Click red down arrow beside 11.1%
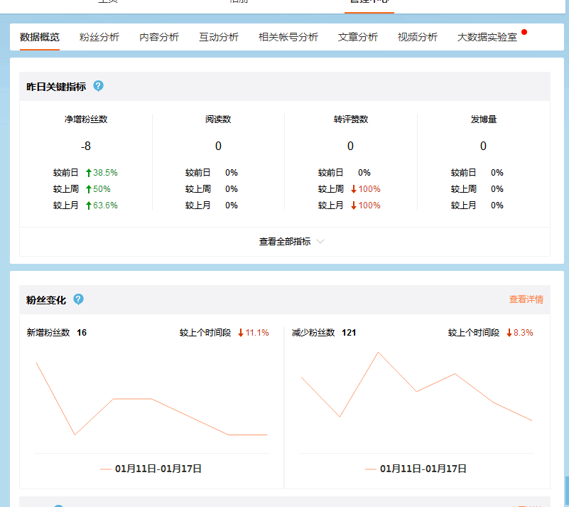Viewport: 569px width, 507px height. pyautogui.click(x=241, y=333)
